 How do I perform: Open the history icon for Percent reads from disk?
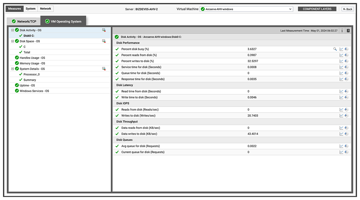click(346, 55)
